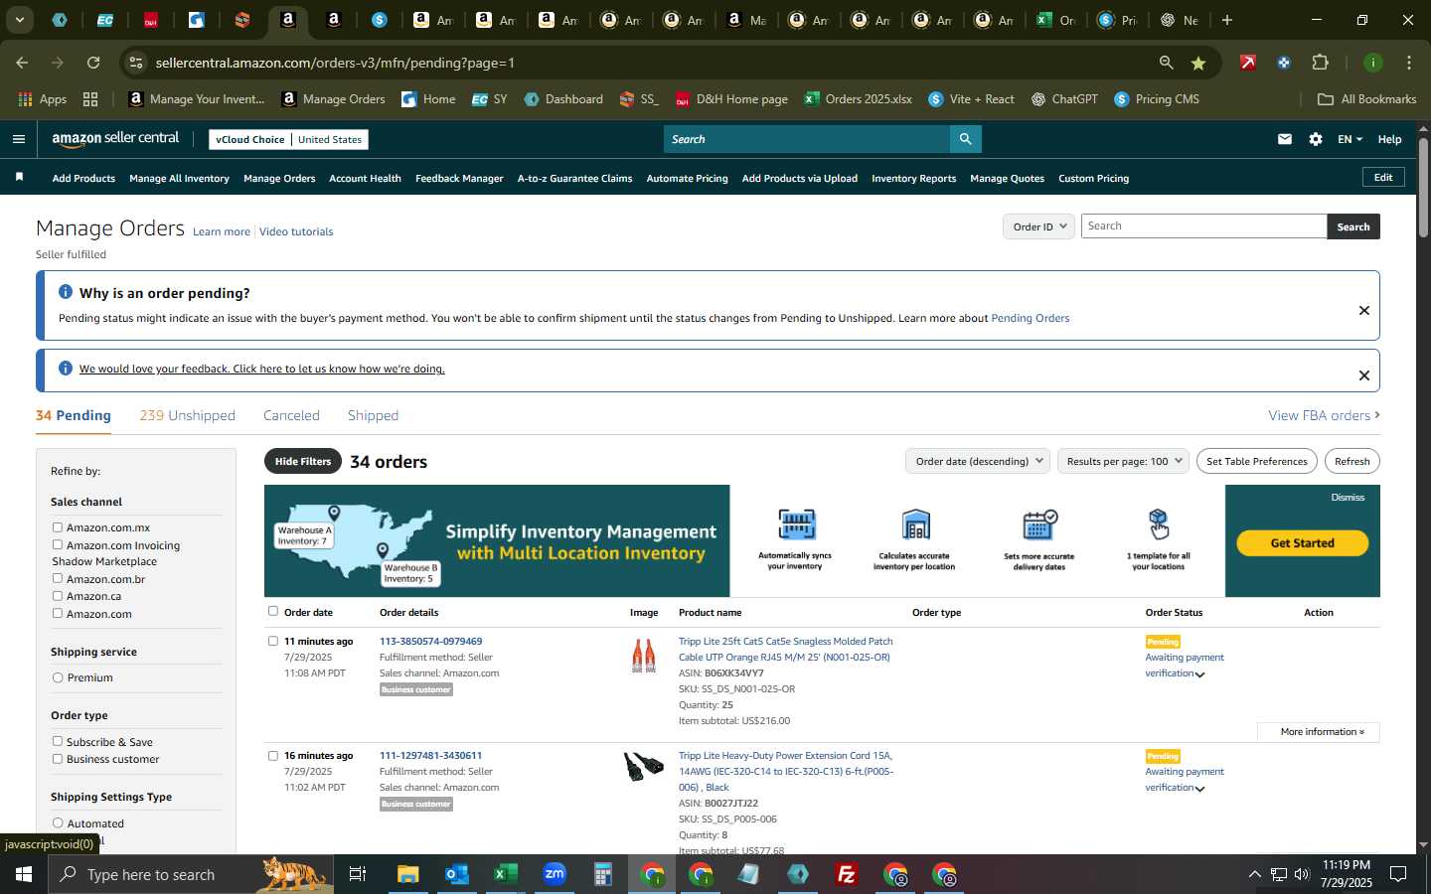Select the Premium shipping service radio
The image size is (1431, 894).
click(x=58, y=677)
